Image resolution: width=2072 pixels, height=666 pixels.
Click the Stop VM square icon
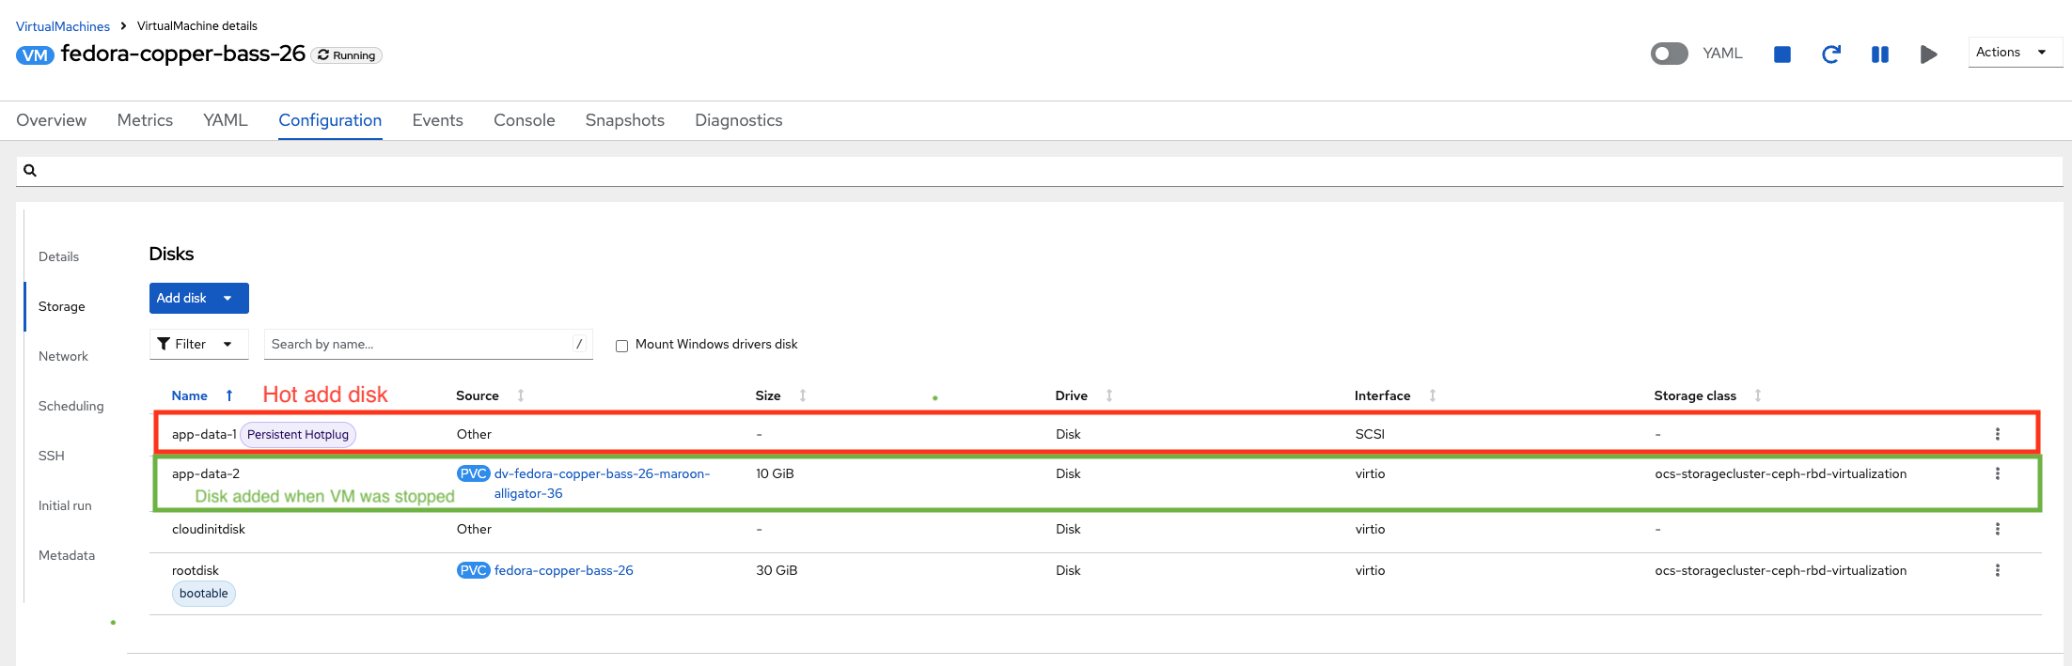coord(1782,54)
